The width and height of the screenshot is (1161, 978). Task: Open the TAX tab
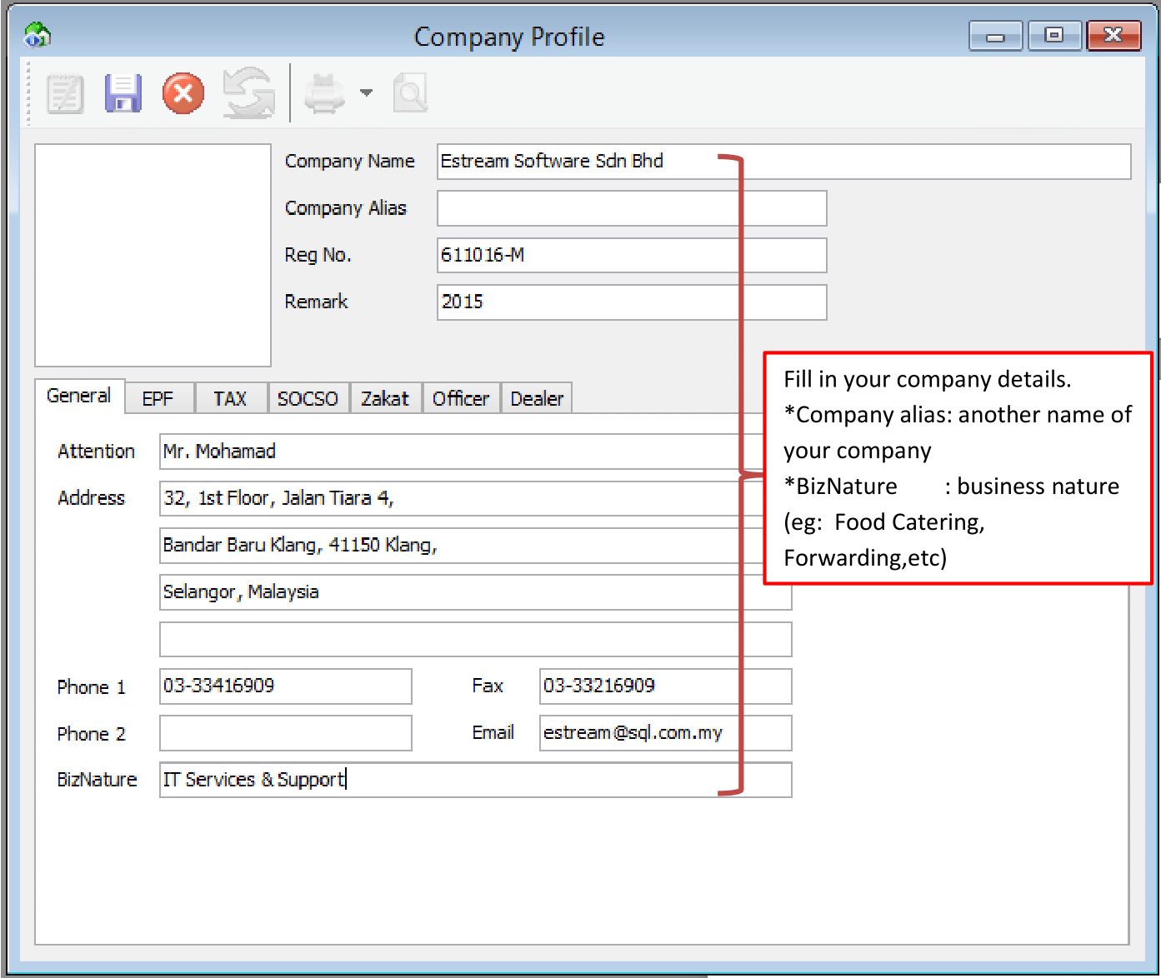tap(230, 399)
